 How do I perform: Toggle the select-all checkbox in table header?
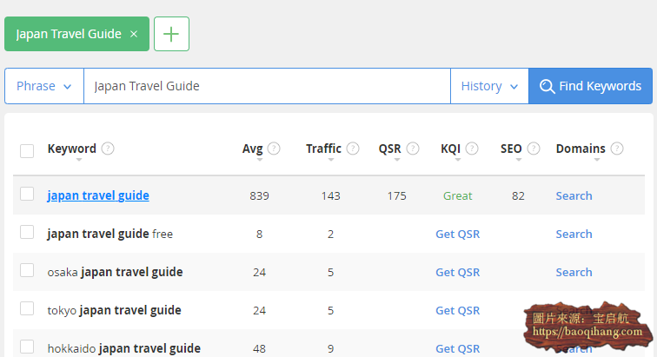(27, 150)
